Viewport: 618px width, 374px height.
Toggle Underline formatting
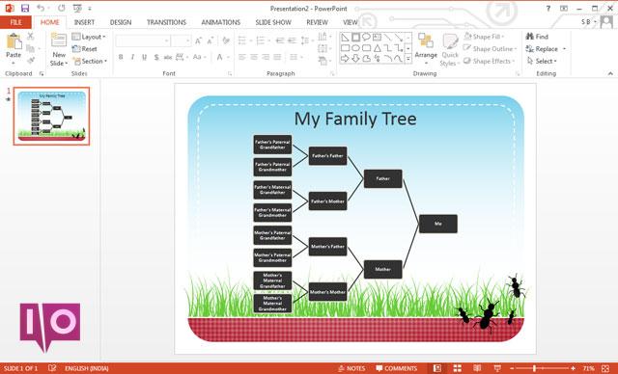[144, 57]
